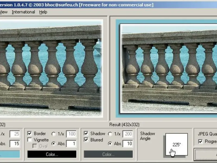Image resolution: width=217 pixels, height=163 pixels.
Task: Toggle the Progressive JPEG checkbox
Action: (x=200, y=141)
